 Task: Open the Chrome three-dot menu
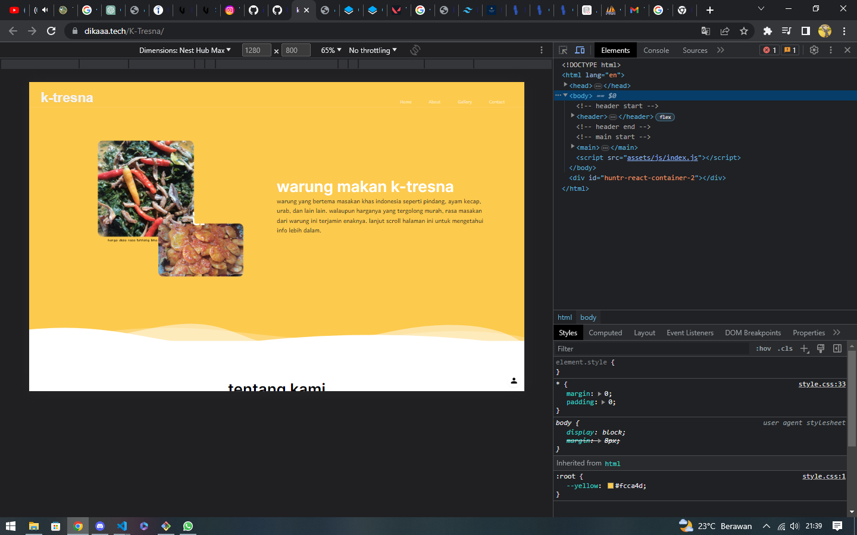pyautogui.click(x=844, y=31)
